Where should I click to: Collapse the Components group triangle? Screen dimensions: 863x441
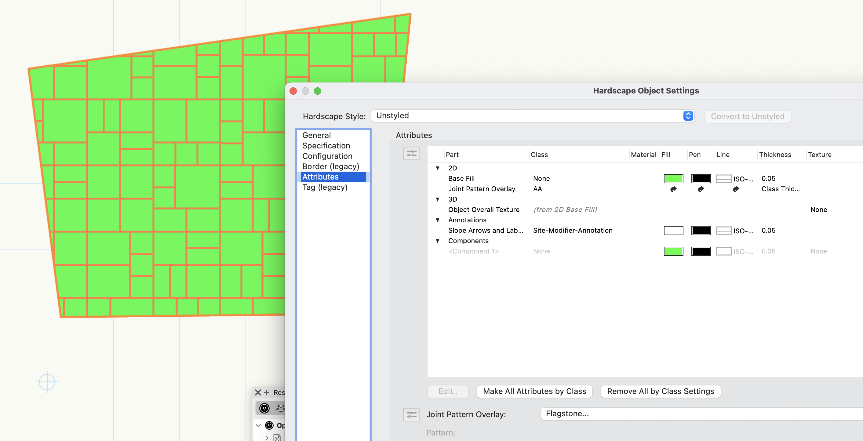[438, 241]
